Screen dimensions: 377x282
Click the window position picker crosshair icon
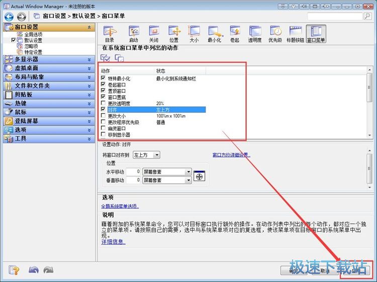(200, 176)
